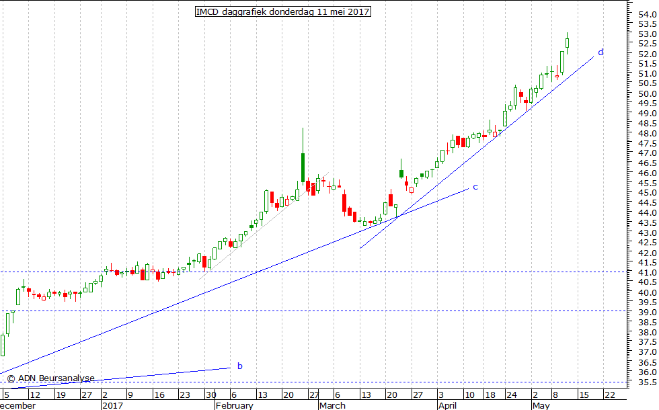659x410 pixels.
Task: Click the 45.0 price axis label
Action: coord(647,193)
